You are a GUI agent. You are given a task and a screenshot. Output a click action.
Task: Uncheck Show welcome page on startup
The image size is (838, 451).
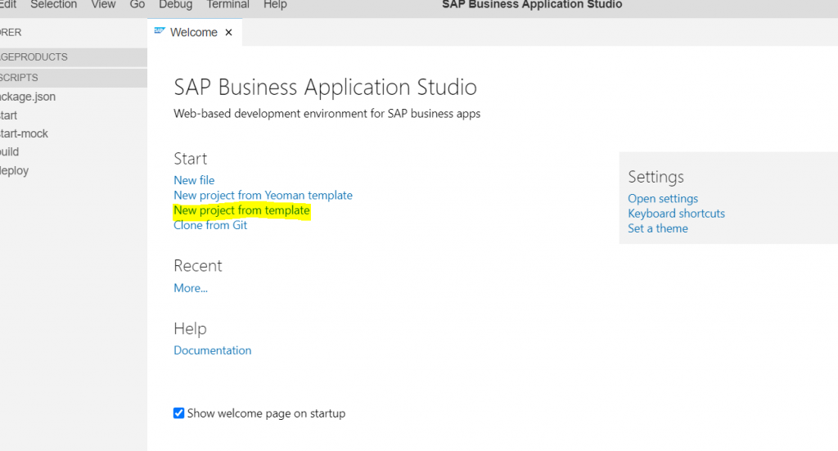pos(178,413)
